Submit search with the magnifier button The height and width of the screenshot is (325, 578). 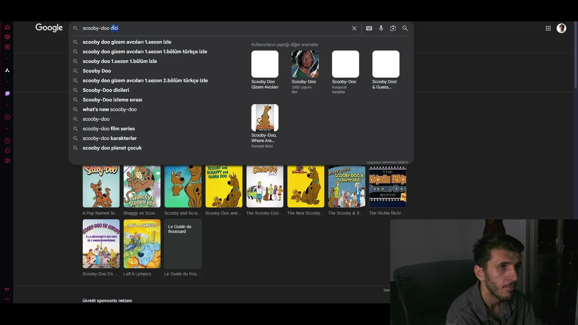(x=405, y=28)
